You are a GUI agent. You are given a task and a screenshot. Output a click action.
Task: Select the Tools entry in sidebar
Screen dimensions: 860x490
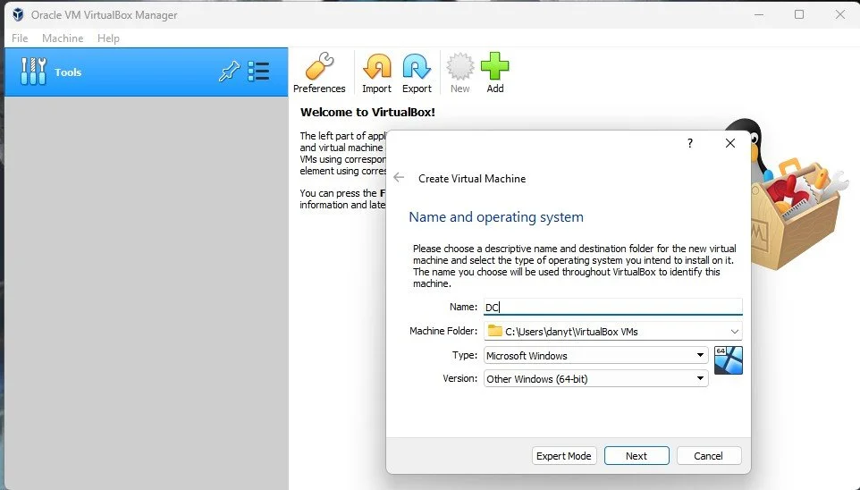pos(146,72)
